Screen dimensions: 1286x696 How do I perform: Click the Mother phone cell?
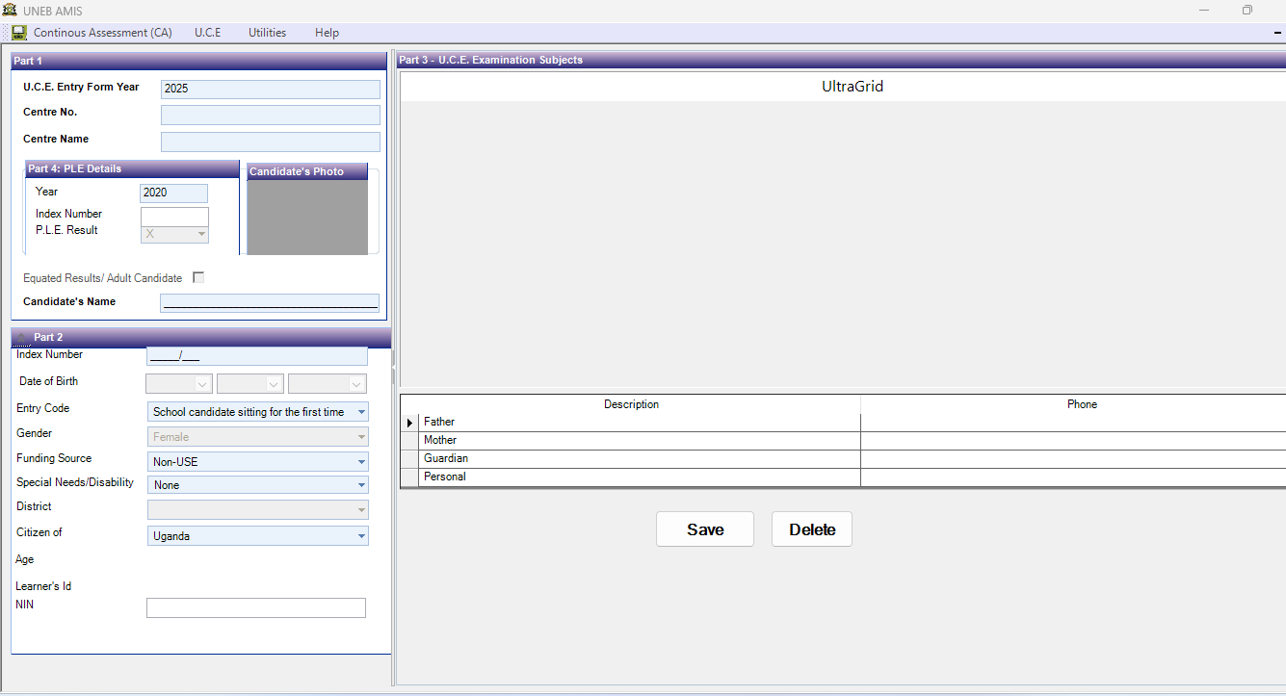tap(1072, 441)
